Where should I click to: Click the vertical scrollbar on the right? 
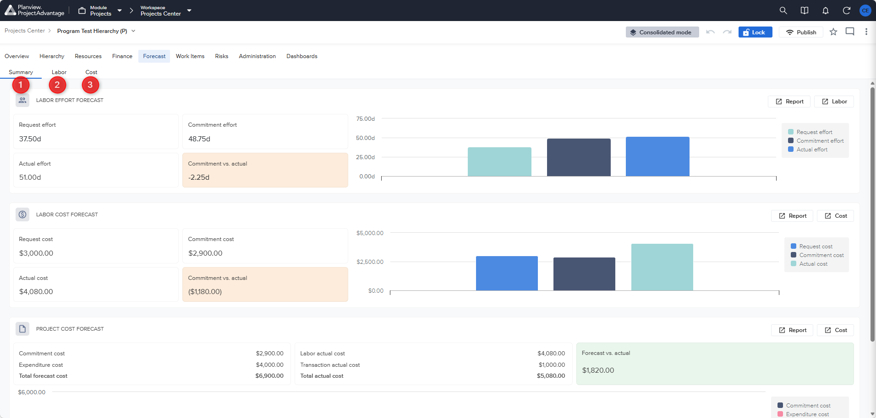(x=872, y=214)
